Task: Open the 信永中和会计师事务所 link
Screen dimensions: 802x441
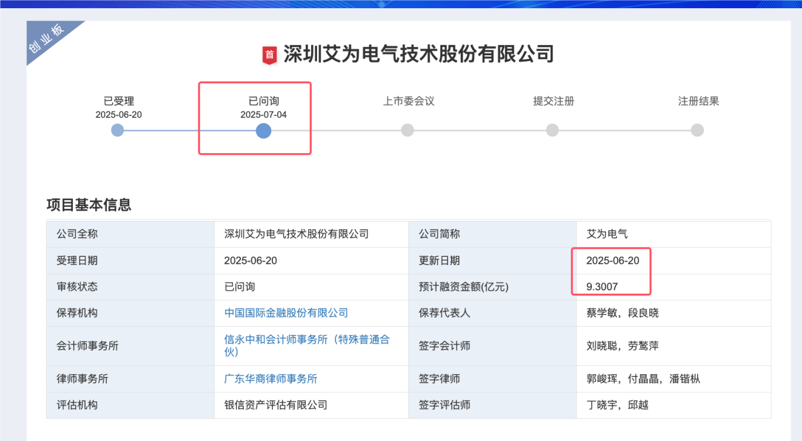Action: tap(306, 345)
